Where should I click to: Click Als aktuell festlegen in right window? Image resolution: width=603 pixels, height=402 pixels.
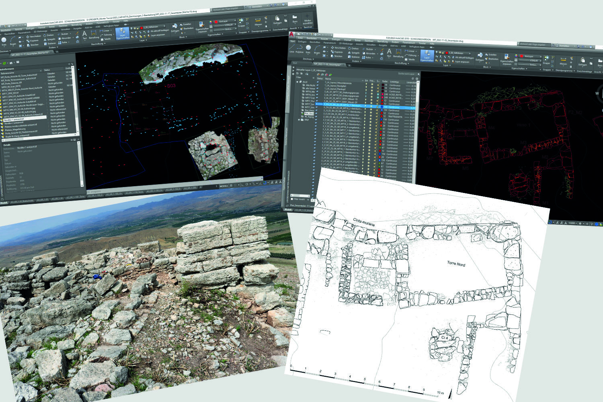[x=463, y=58]
